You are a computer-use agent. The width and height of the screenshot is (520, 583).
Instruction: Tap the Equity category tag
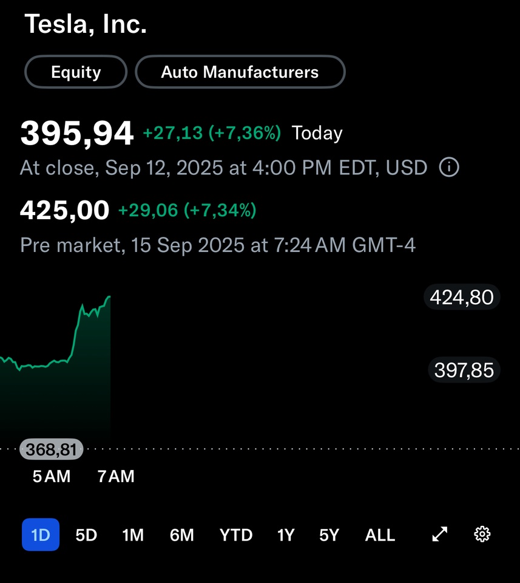click(x=76, y=72)
